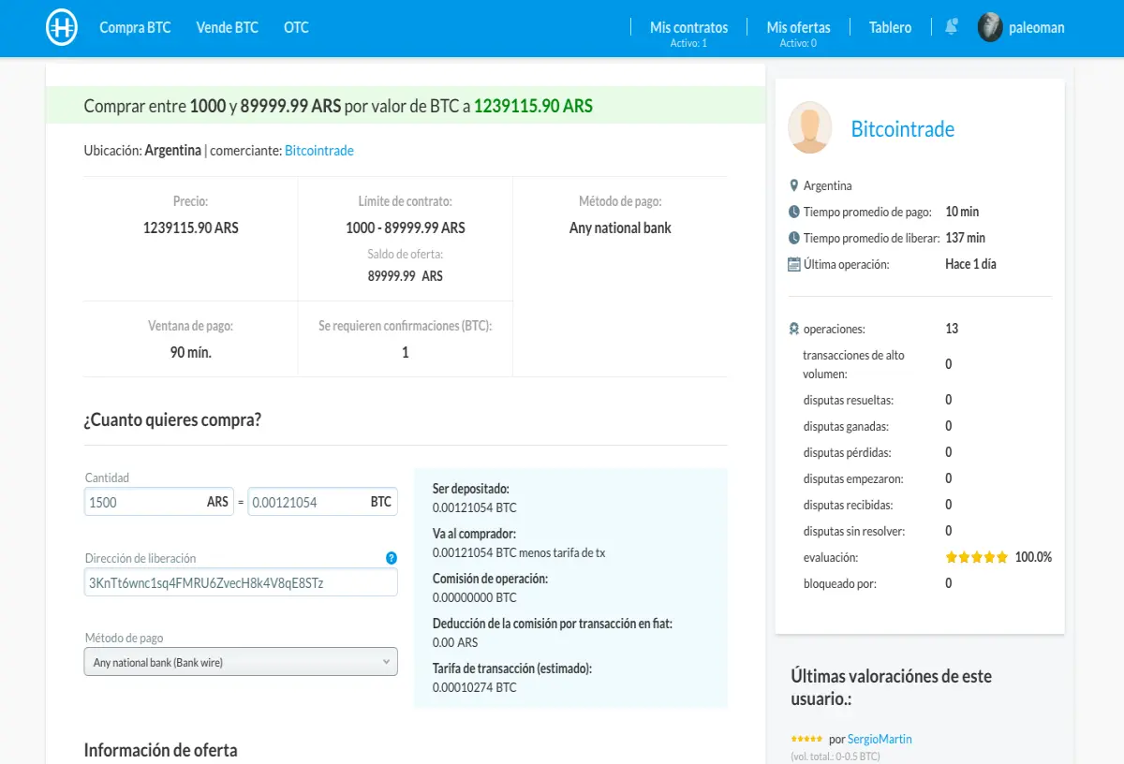Click the Información de oferta heading

(x=160, y=750)
